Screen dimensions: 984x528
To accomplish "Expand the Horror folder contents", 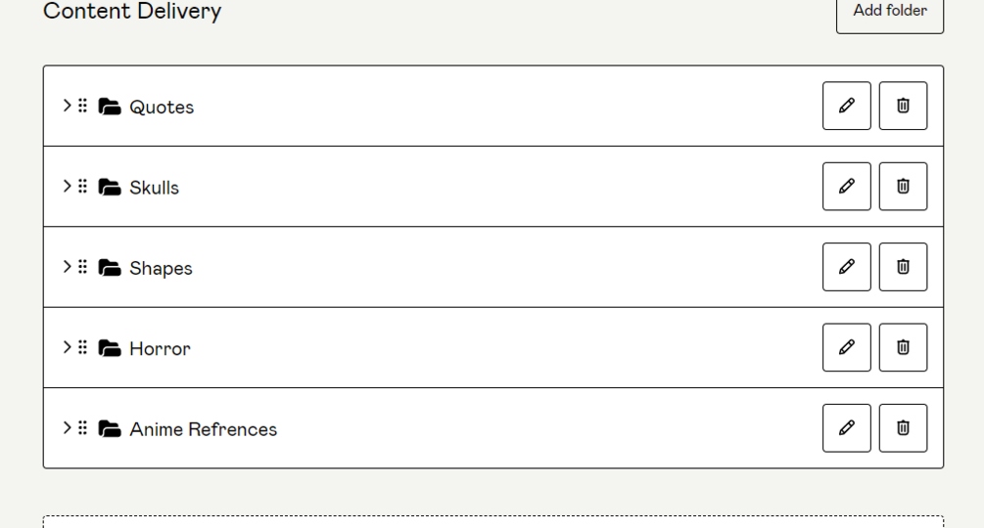I will (66, 347).
